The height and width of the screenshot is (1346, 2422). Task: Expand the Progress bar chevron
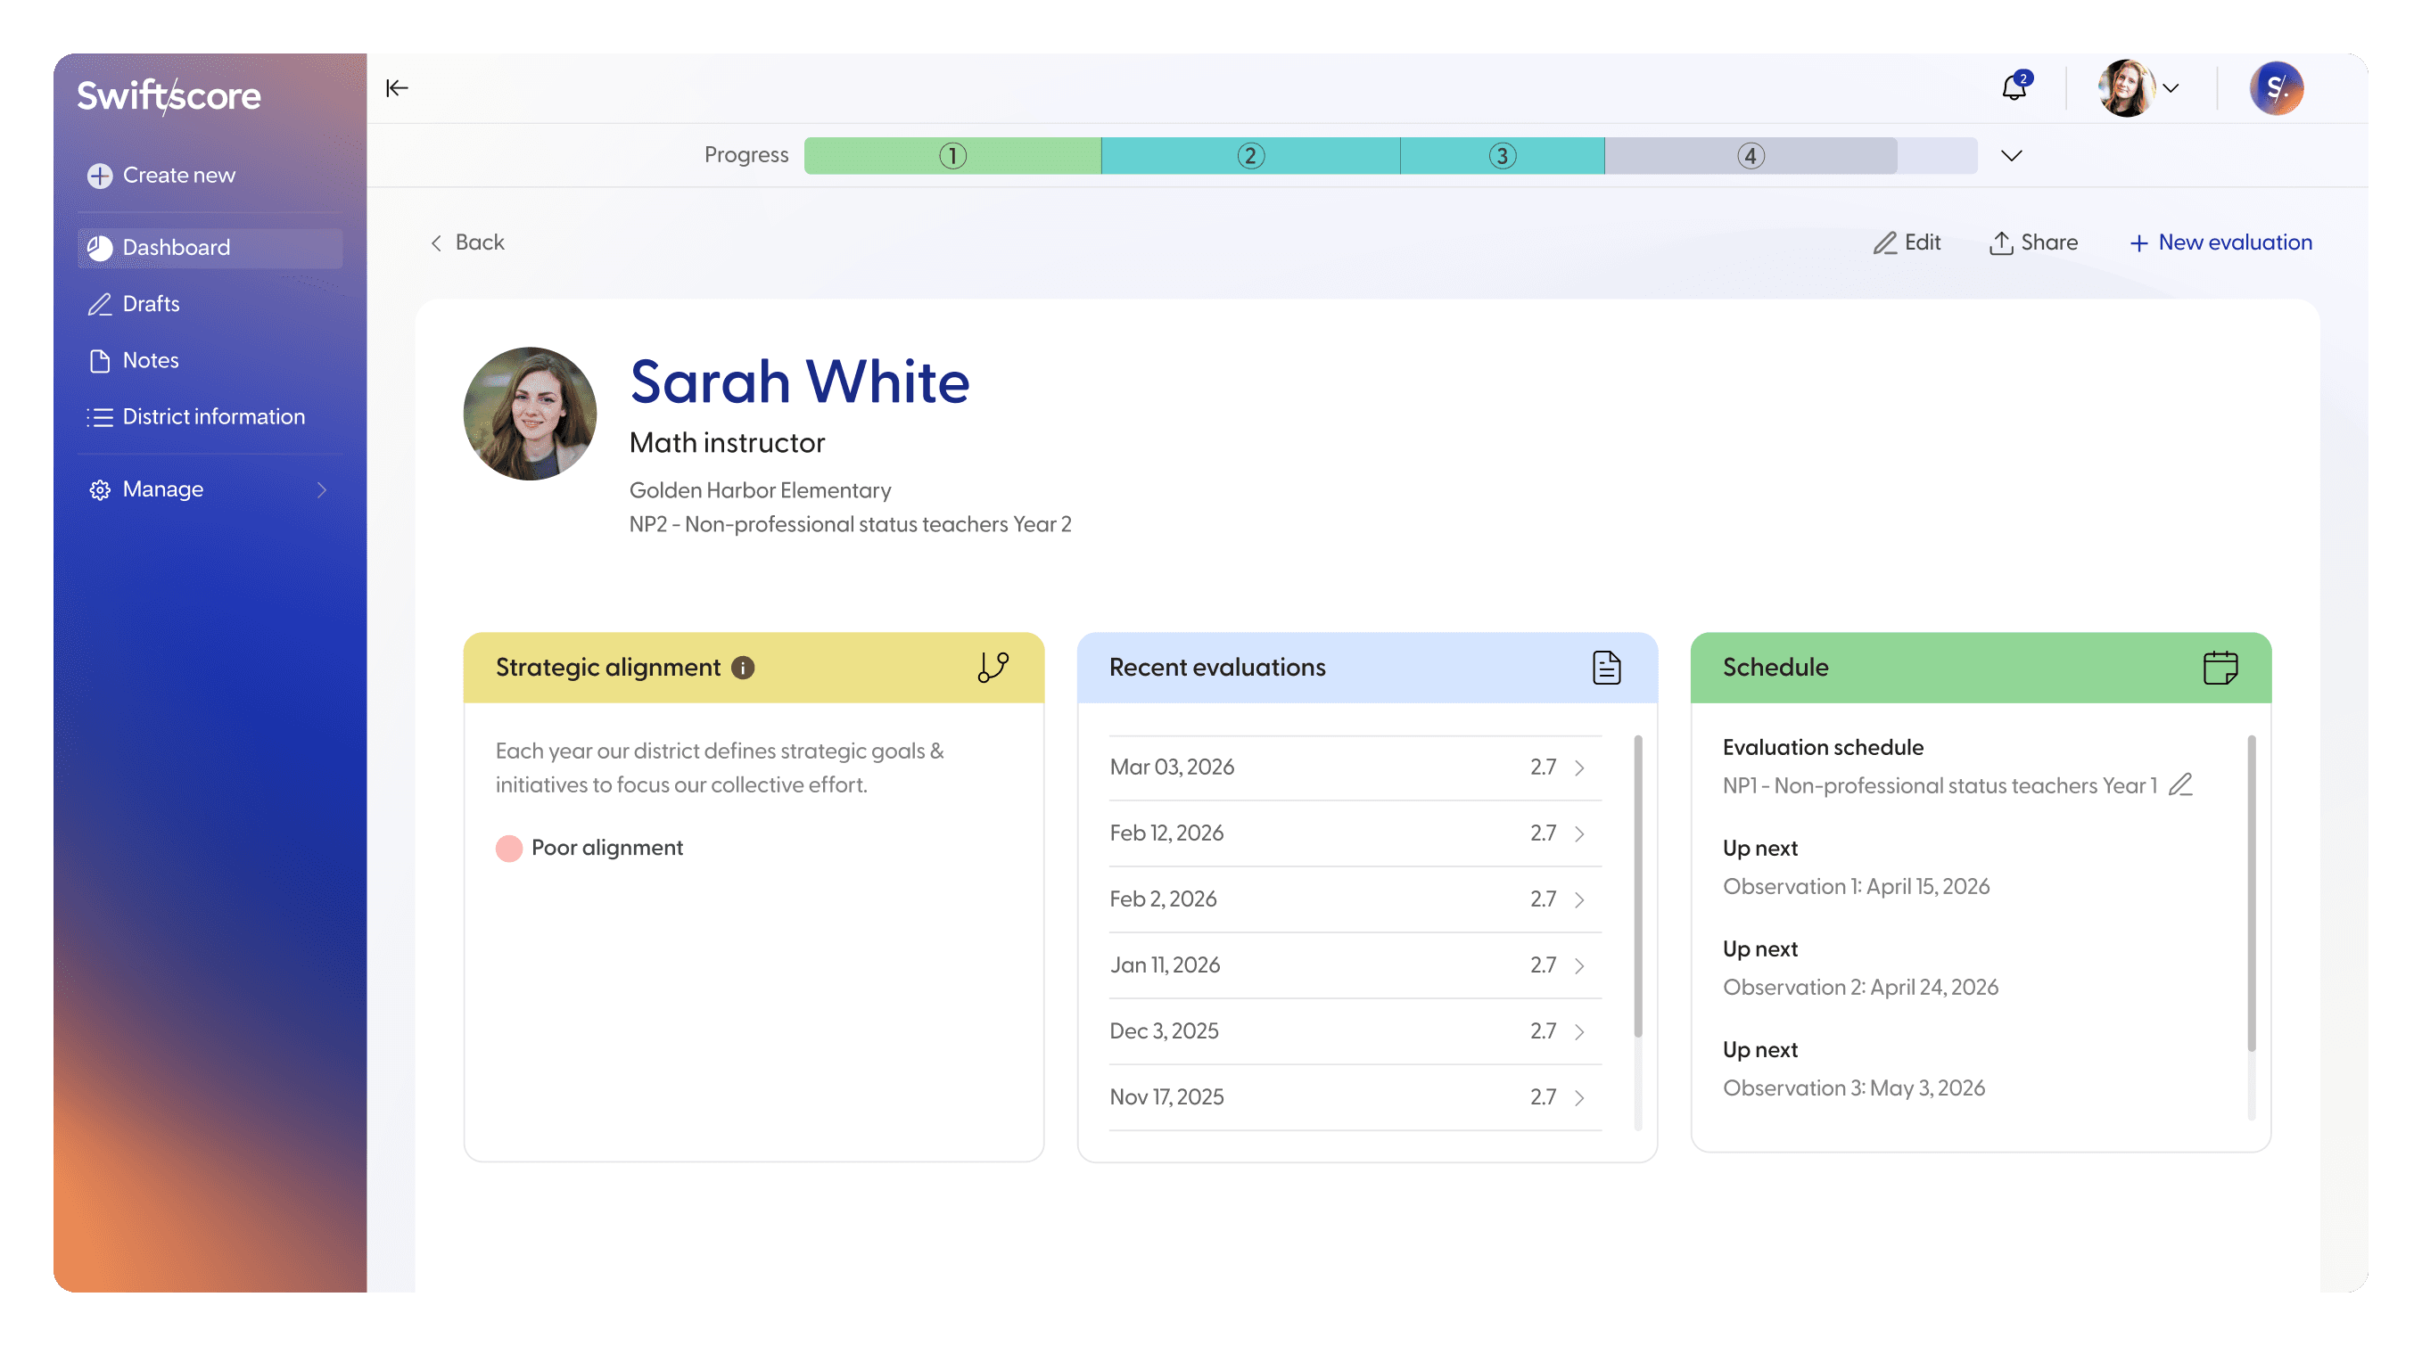pos(2011,156)
